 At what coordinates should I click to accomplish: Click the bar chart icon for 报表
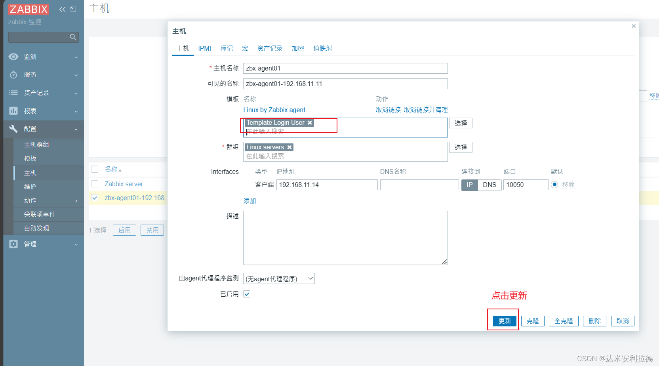[13, 111]
